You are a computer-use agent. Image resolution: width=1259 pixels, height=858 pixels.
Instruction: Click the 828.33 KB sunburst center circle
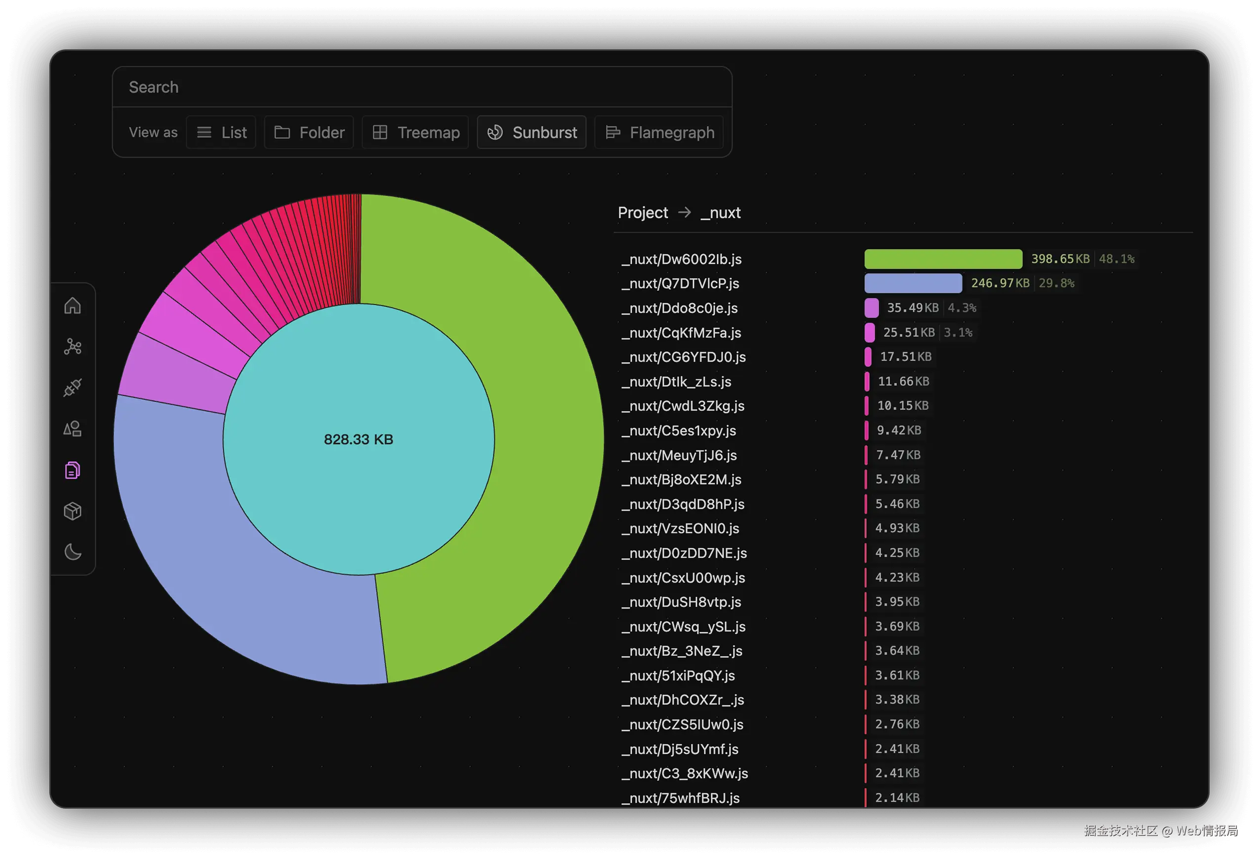coord(359,439)
